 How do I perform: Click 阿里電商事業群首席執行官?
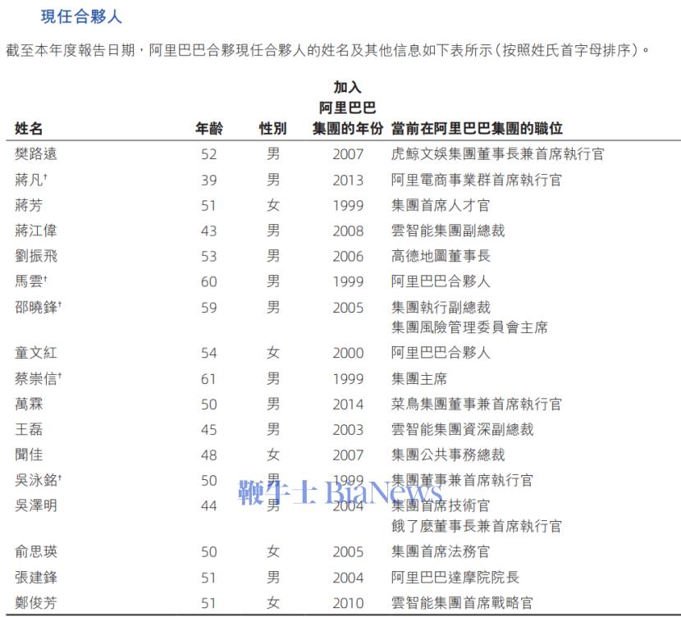tap(477, 180)
